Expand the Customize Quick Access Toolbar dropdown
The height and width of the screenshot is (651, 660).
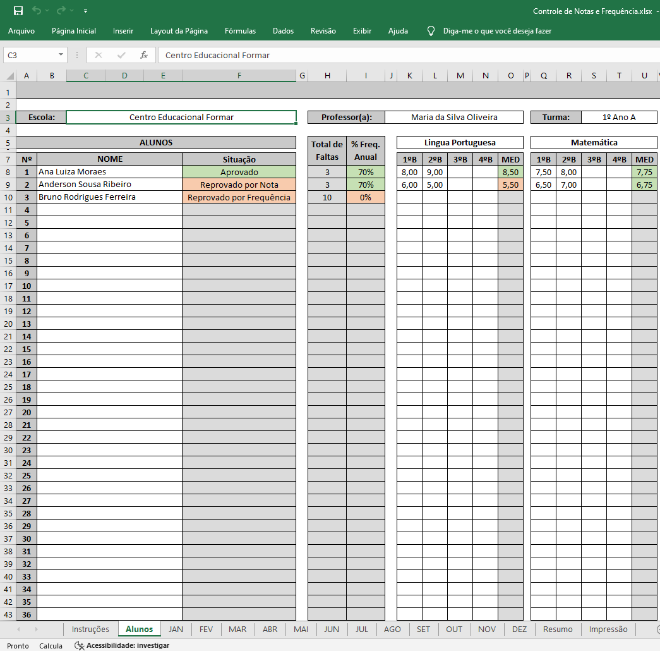[x=85, y=11]
